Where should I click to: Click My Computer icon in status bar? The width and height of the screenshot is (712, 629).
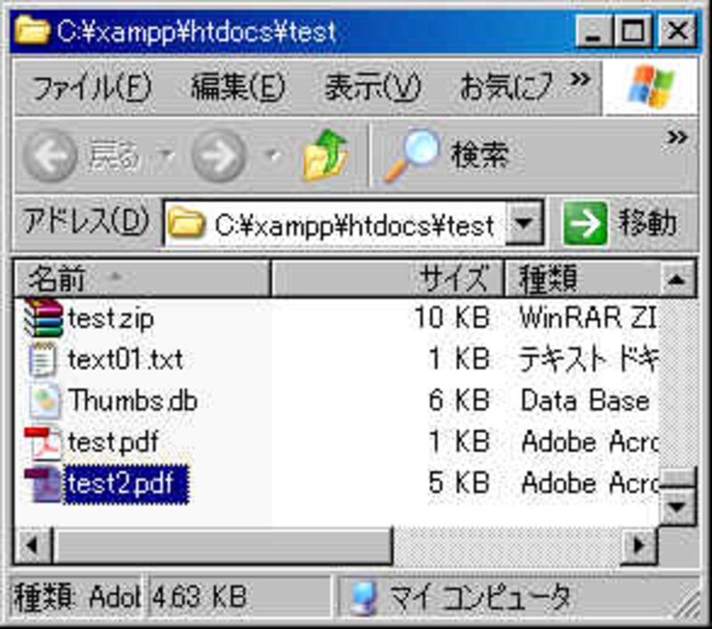click(x=364, y=597)
